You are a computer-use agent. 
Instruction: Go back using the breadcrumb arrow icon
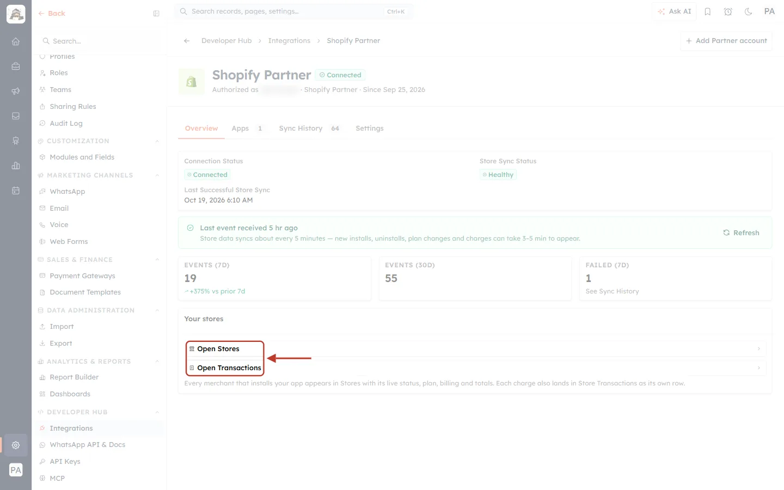coord(187,41)
